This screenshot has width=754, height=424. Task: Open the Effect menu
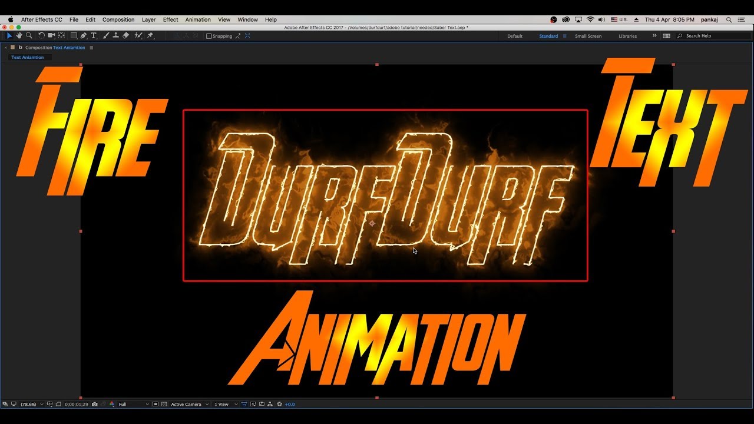[171, 19]
